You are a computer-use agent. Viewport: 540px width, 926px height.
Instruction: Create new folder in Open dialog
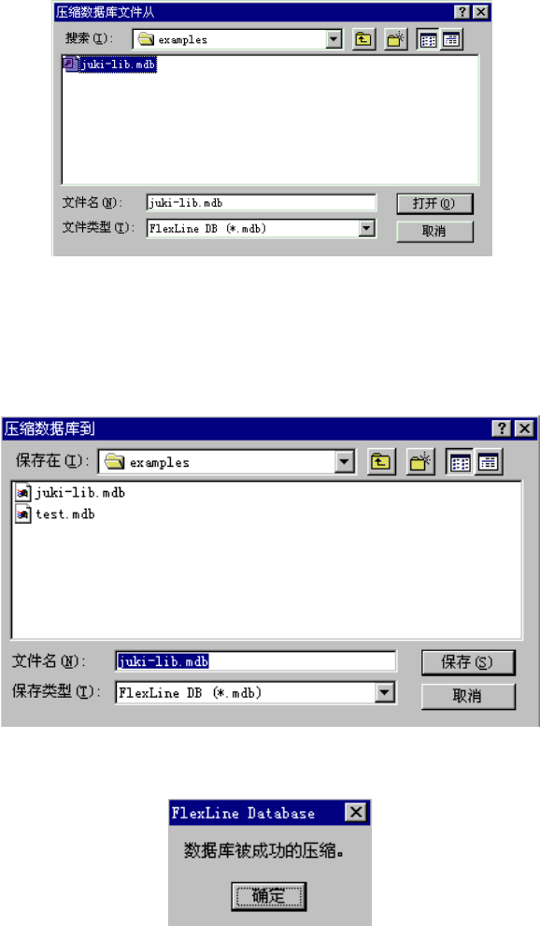395,39
